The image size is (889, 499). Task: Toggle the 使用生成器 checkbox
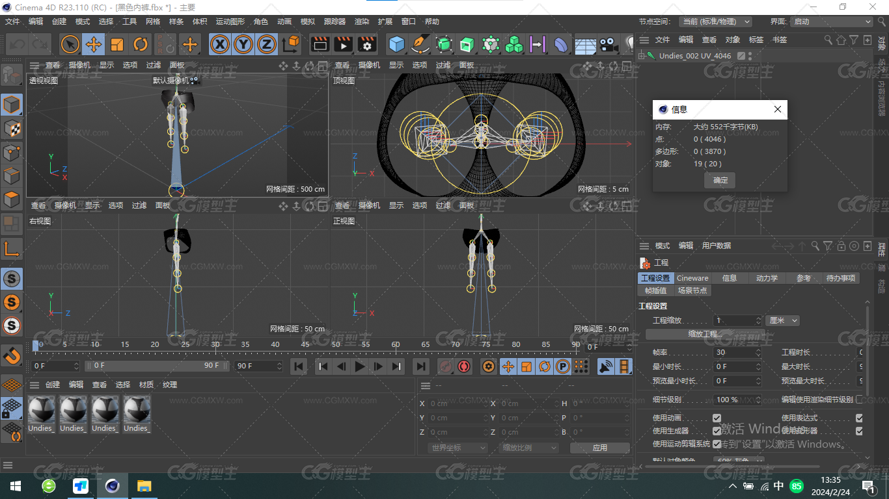717,431
